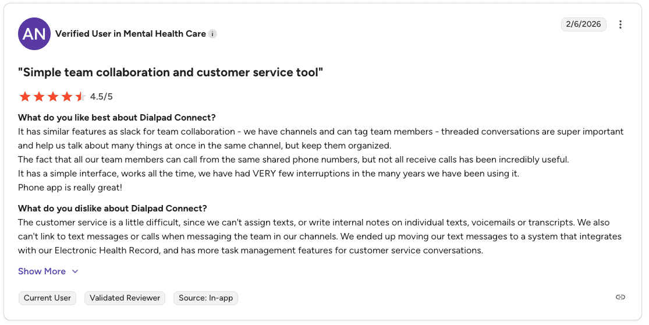Click the info icon beside Mental Health Care
The height and width of the screenshot is (325, 649).
click(212, 34)
